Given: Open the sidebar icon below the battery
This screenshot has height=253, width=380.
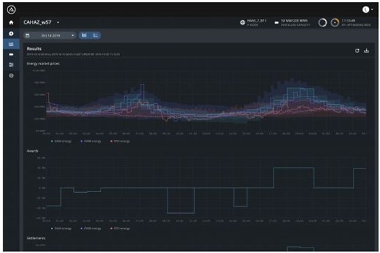Looking at the screenshot, I should (x=11, y=65).
